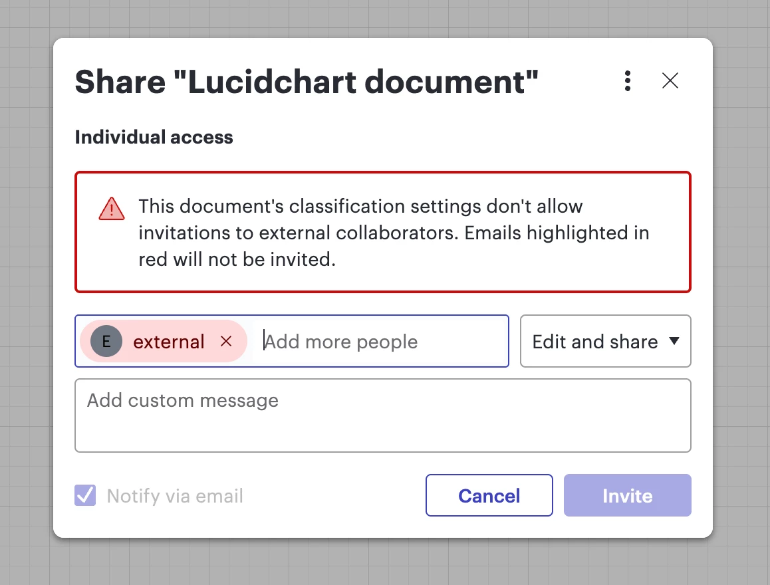Click the Cancel button
The width and height of the screenshot is (770, 585).
click(x=489, y=495)
